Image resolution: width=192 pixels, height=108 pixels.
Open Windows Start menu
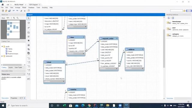[x=3, y=105]
